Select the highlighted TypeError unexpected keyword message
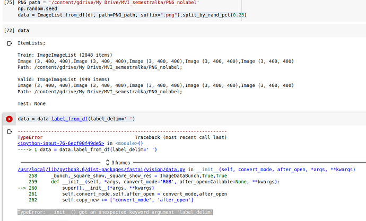Viewport: 366px width, 221px height. (115, 212)
